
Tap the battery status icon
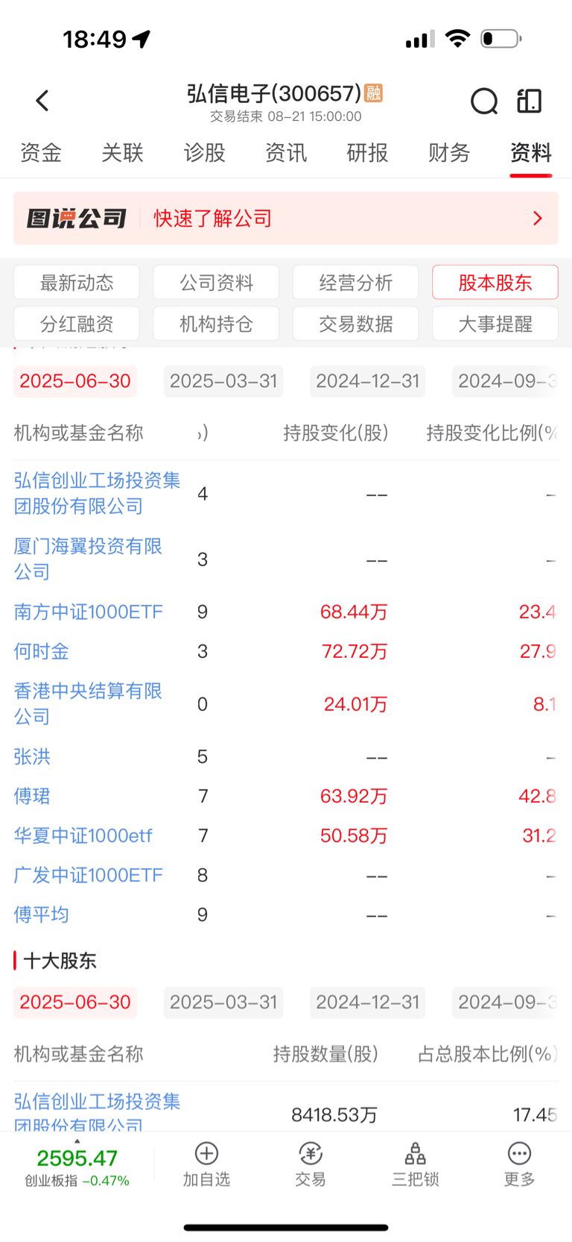500,38
